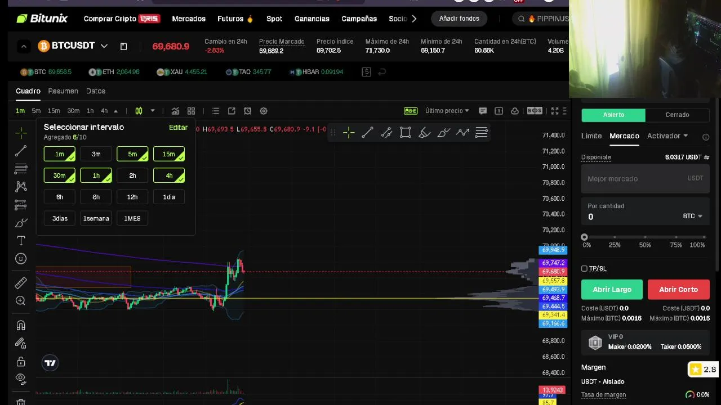Click Editar in interval selector
This screenshot has width=721, height=405.
178,128
